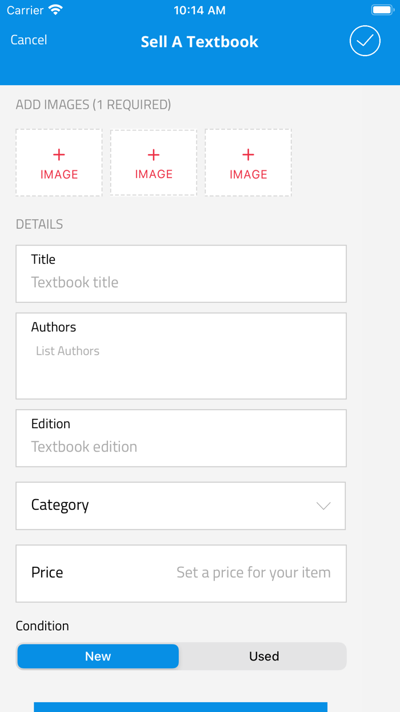Enter the Textbook edition field
Image resolution: width=400 pixels, height=712 pixels.
(181, 446)
